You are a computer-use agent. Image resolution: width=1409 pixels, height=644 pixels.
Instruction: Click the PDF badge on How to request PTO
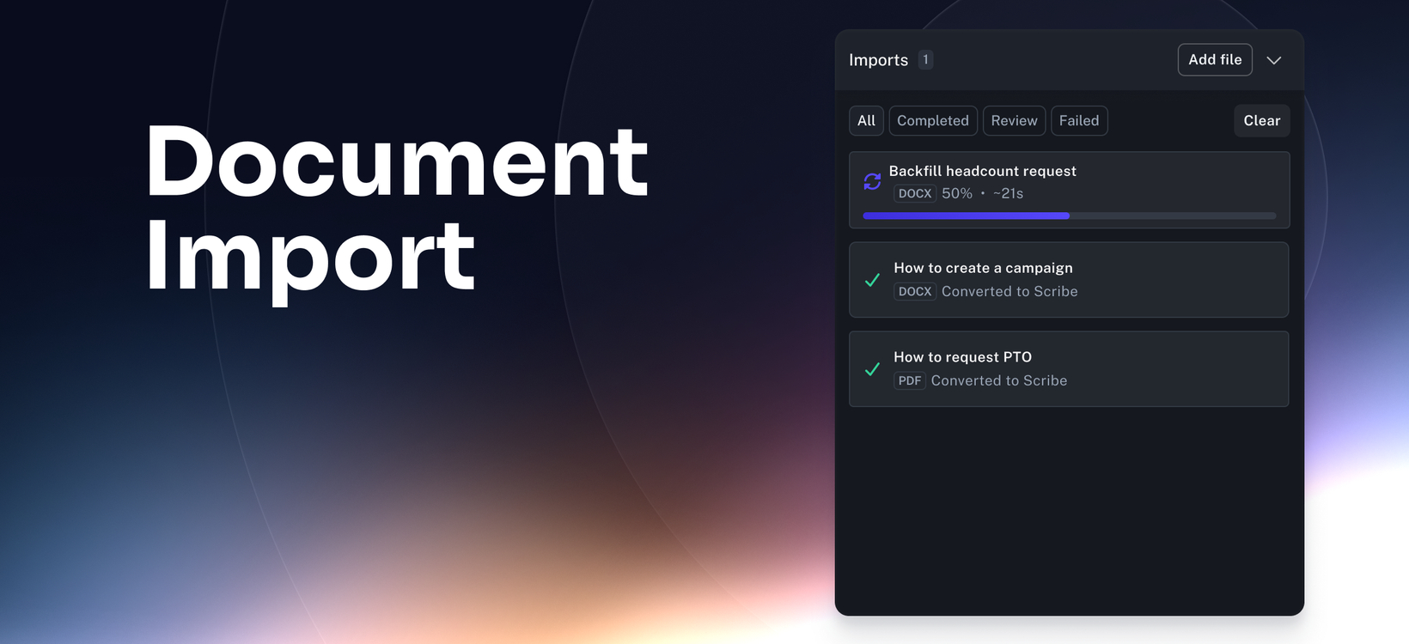tap(910, 380)
